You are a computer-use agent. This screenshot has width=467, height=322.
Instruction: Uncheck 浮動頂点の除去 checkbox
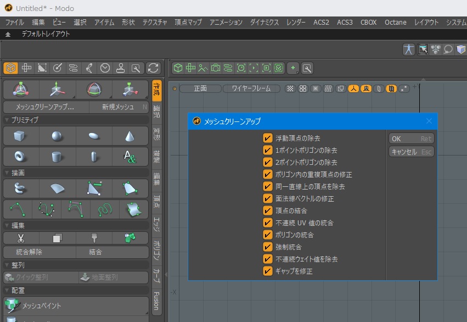[267, 138]
